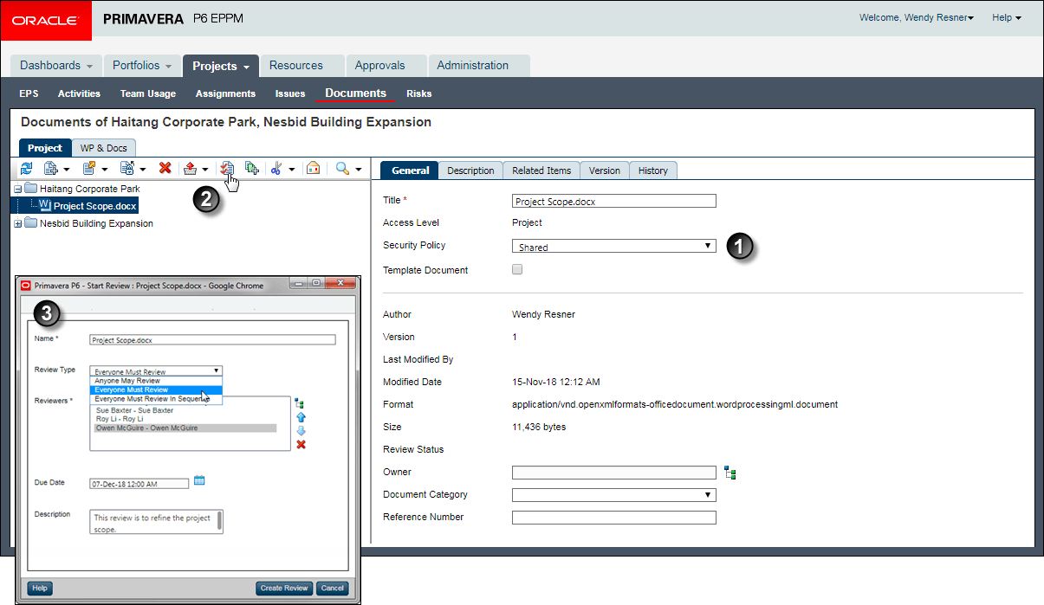Click the move reviewer down arrow

[x=301, y=430]
